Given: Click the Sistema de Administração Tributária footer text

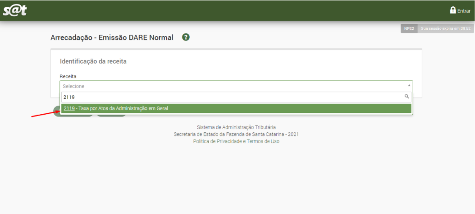Looking at the screenshot, I should pos(236,127).
